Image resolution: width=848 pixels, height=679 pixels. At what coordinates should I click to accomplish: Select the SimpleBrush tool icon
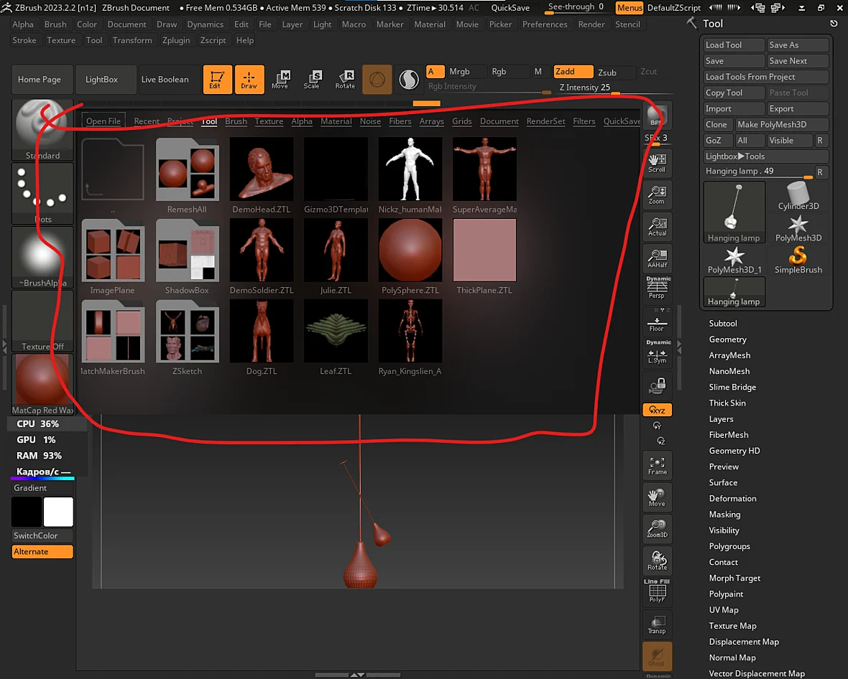click(798, 260)
